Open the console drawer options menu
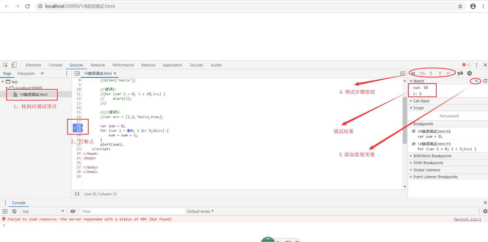 pos(5,203)
